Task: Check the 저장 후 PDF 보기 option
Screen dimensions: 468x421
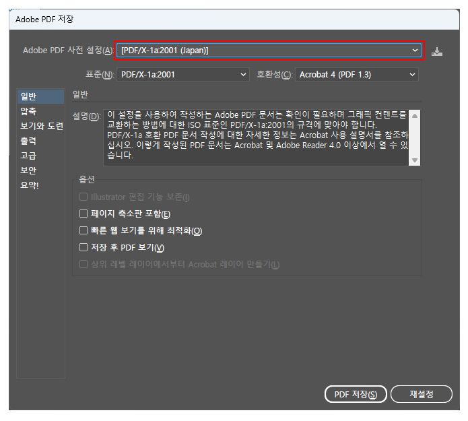Action: click(x=84, y=248)
